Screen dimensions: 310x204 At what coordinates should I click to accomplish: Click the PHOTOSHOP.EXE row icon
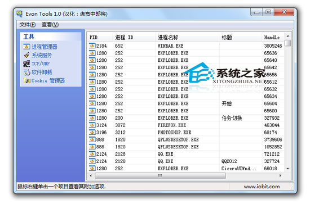tap(92, 132)
